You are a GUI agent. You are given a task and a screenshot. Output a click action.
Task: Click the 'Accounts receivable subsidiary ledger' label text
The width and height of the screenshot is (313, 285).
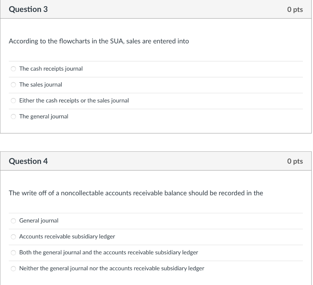(x=67, y=237)
